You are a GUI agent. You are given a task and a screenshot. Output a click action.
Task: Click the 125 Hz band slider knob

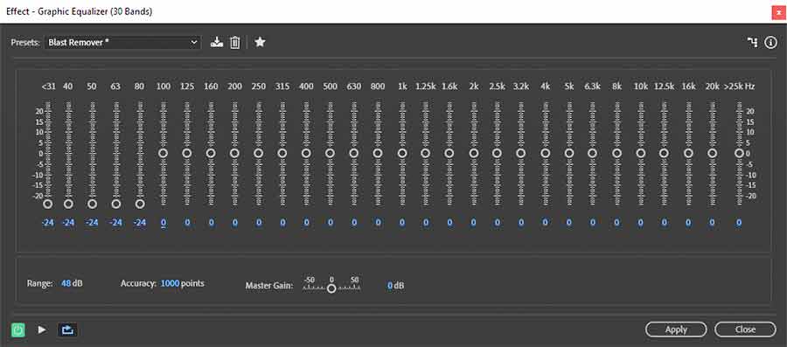187,153
